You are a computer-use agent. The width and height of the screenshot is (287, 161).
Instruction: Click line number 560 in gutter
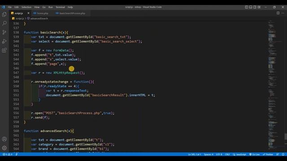coord(16,131)
